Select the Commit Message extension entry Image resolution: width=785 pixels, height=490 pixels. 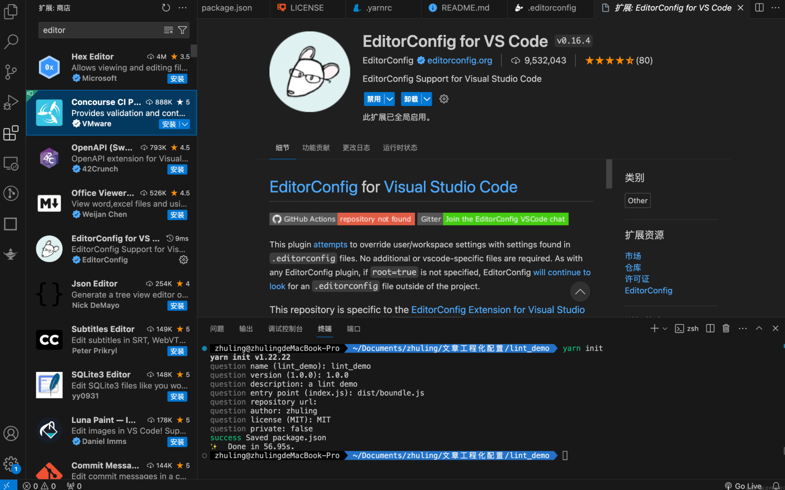pos(111,468)
